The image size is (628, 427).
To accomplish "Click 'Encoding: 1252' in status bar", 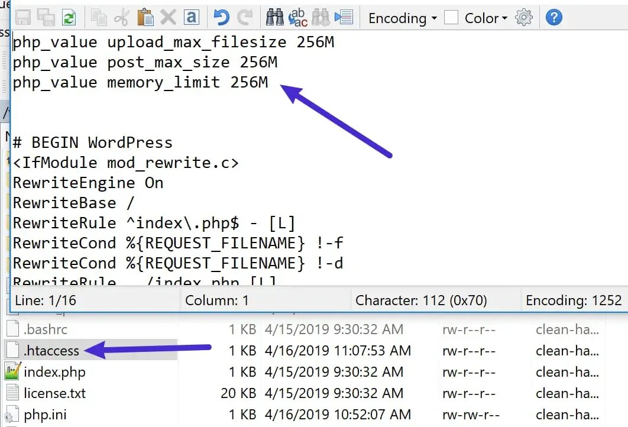I will (x=574, y=300).
